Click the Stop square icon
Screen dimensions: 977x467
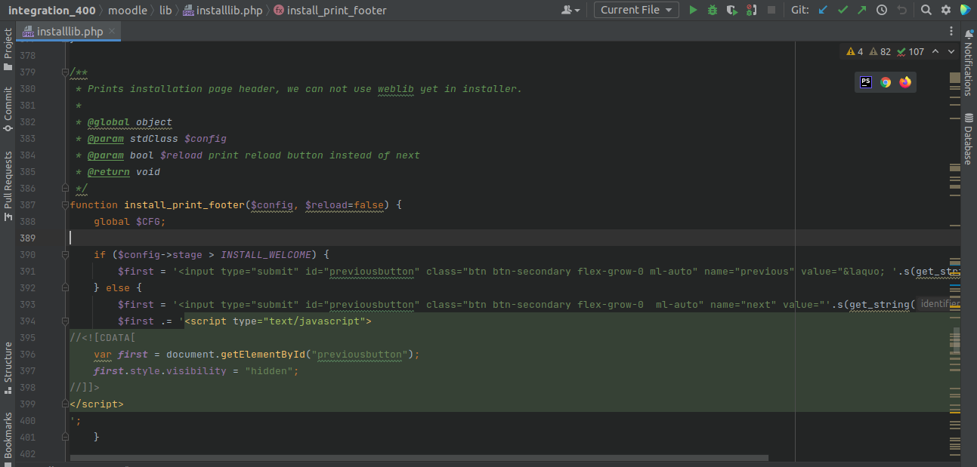point(771,10)
